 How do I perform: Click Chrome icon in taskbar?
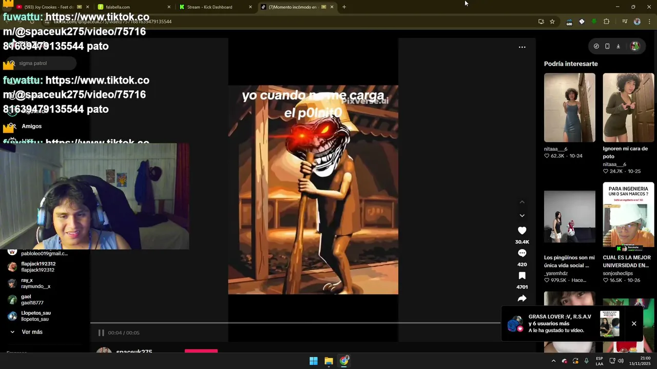click(344, 361)
